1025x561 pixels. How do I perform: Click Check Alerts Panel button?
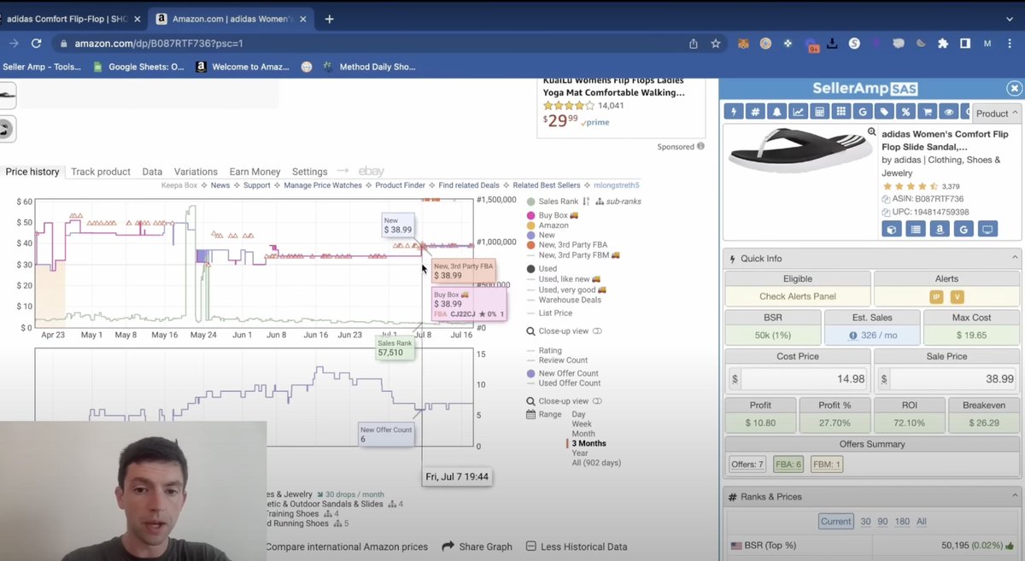(x=798, y=296)
